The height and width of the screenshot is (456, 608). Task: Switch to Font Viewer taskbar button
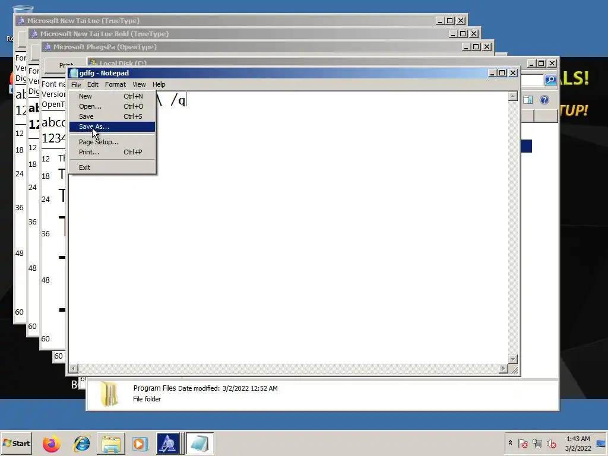tap(168, 444)
